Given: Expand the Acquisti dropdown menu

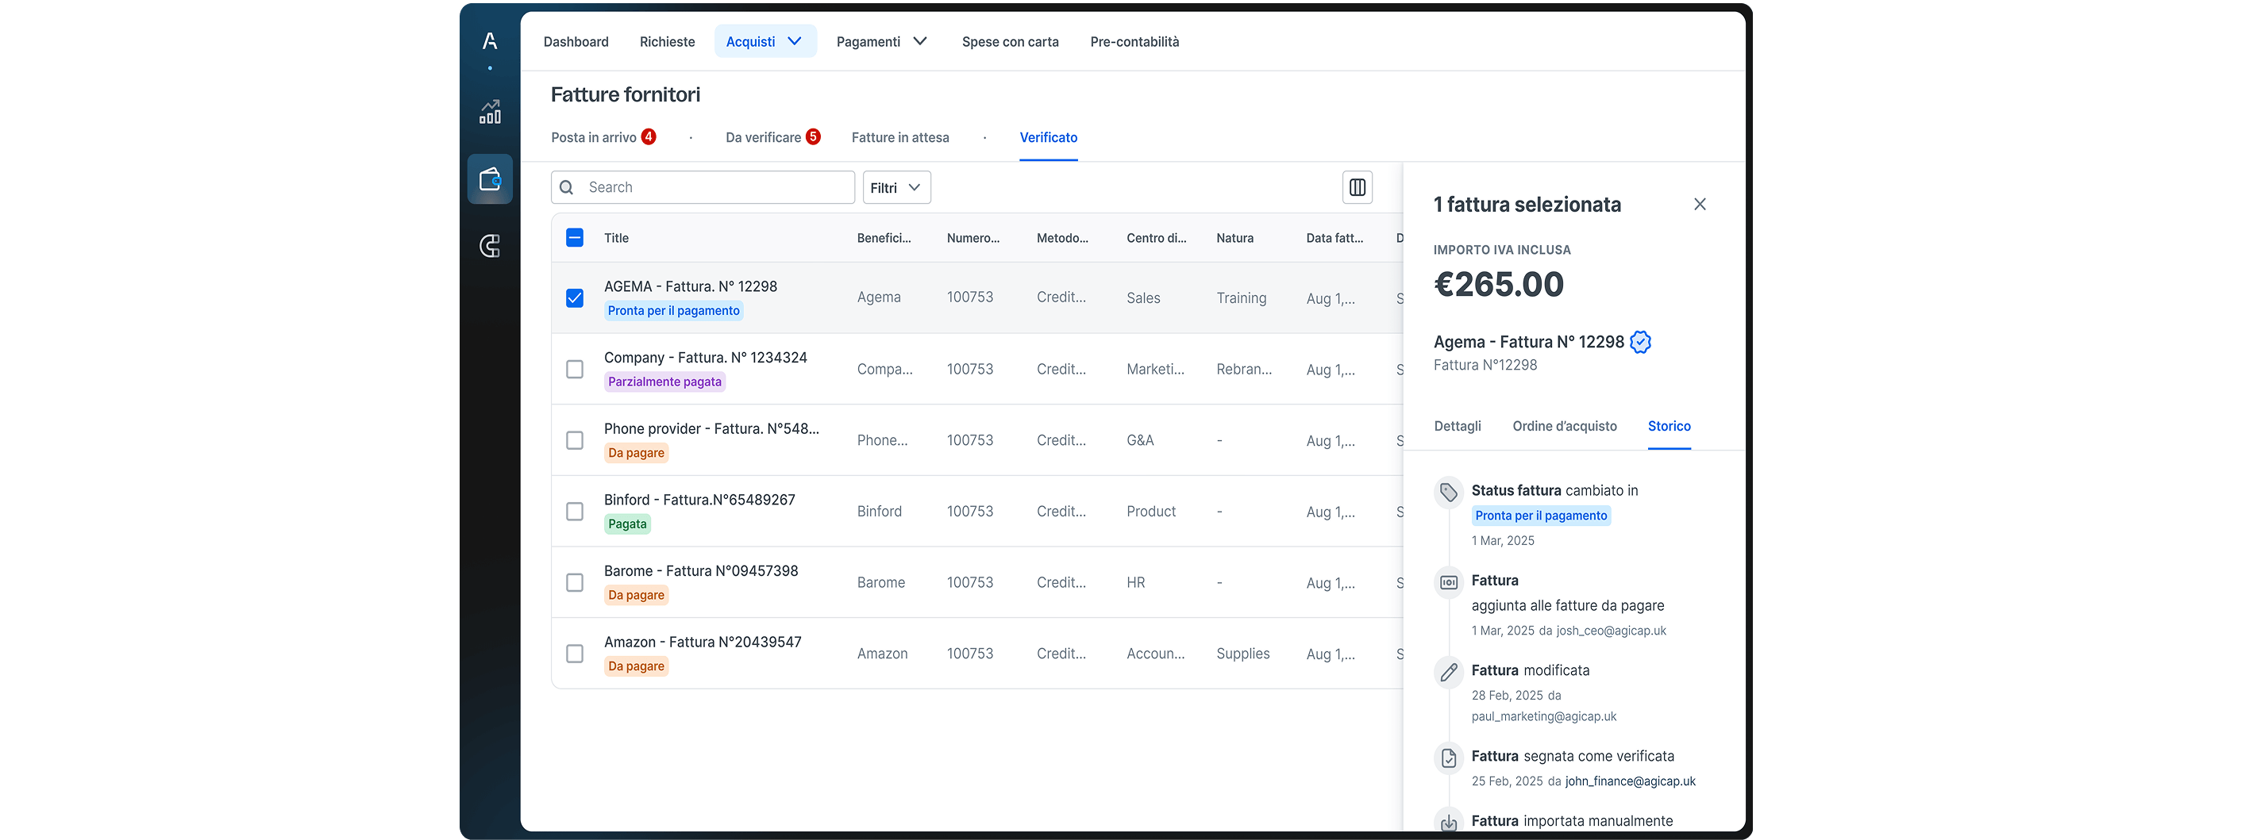Looking at the screenshot, I should pyautogui.click(x=765, y=41).
